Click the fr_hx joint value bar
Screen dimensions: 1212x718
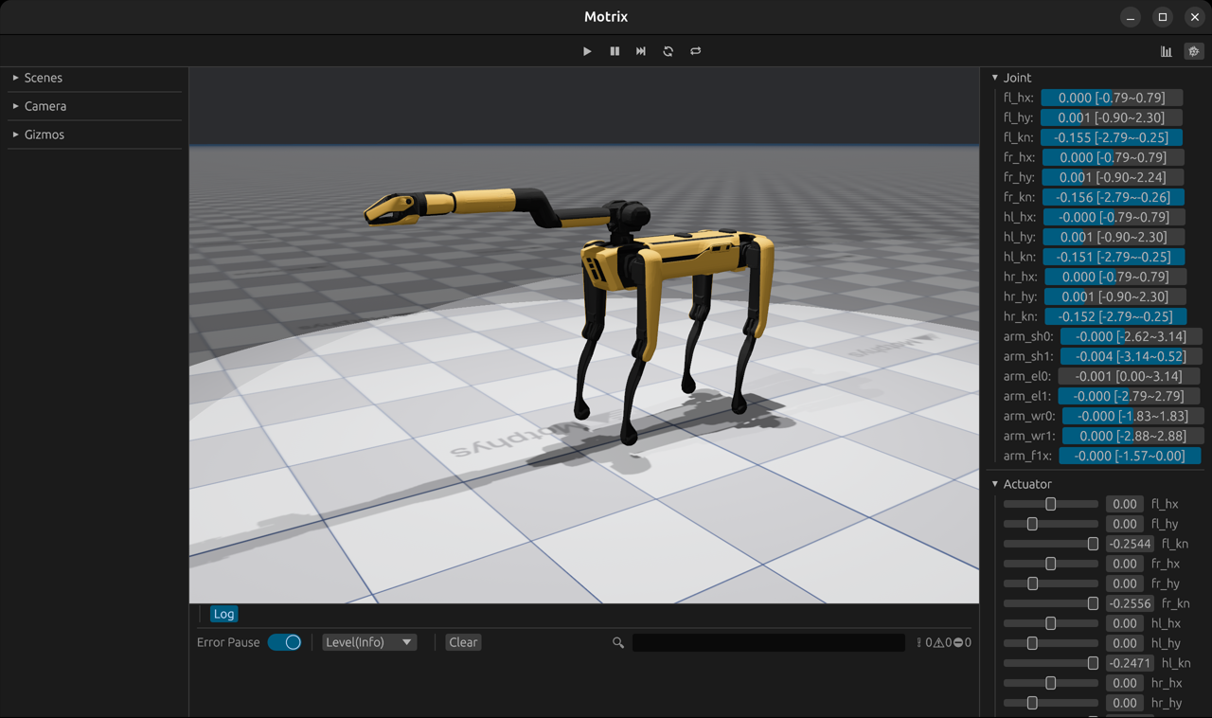tap(1113, 157)
